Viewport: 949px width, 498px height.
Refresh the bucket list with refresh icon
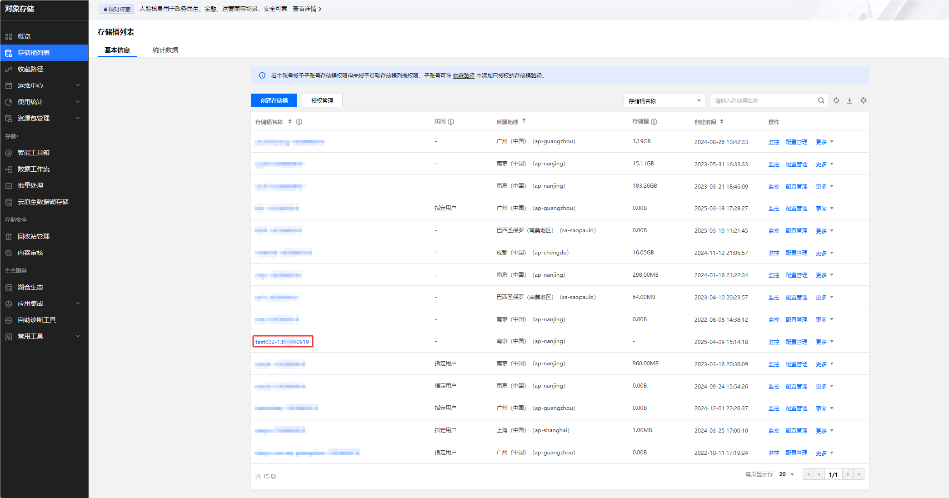[836, 100]
